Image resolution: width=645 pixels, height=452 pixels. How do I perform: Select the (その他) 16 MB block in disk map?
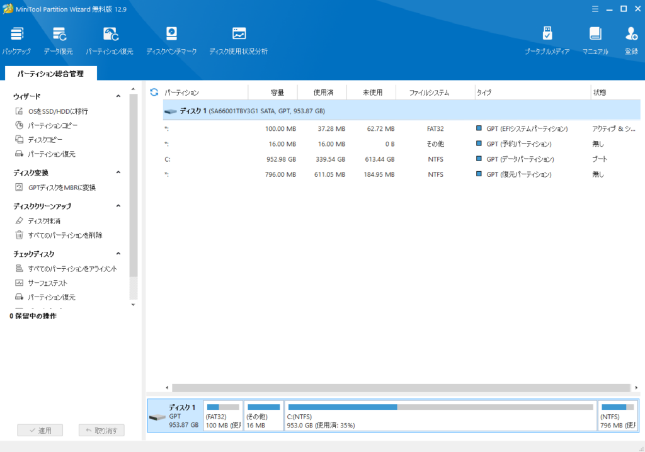pyautogui.click(x=264, y=416)
